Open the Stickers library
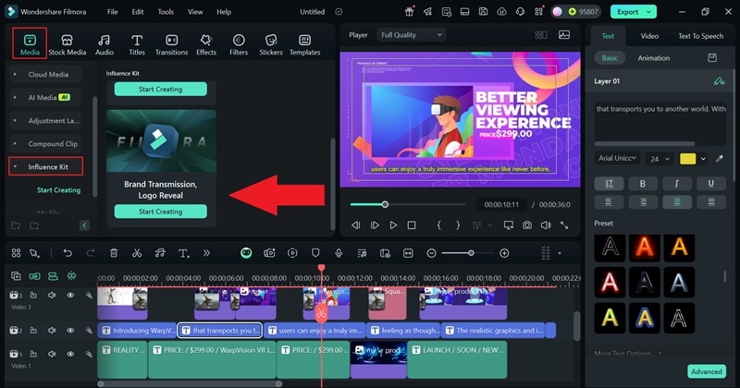This screenshot has height=388, width=740. pos(270,45)
